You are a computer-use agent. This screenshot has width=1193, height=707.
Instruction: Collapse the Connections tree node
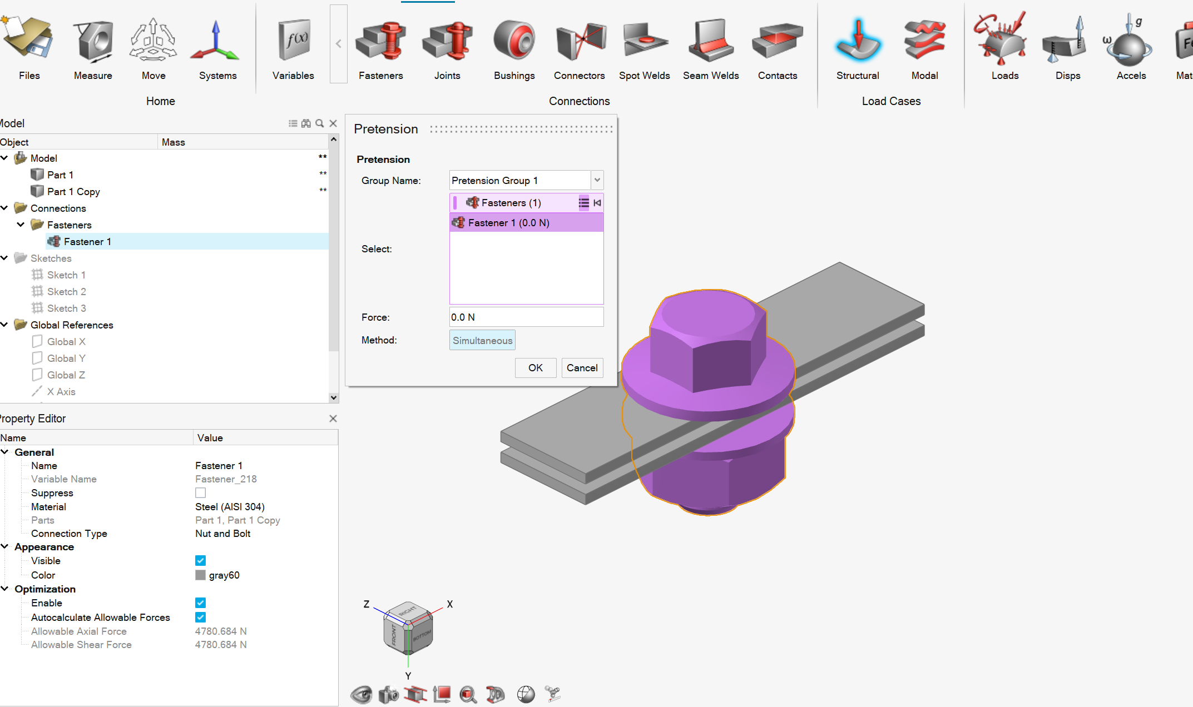pos(4,208)
